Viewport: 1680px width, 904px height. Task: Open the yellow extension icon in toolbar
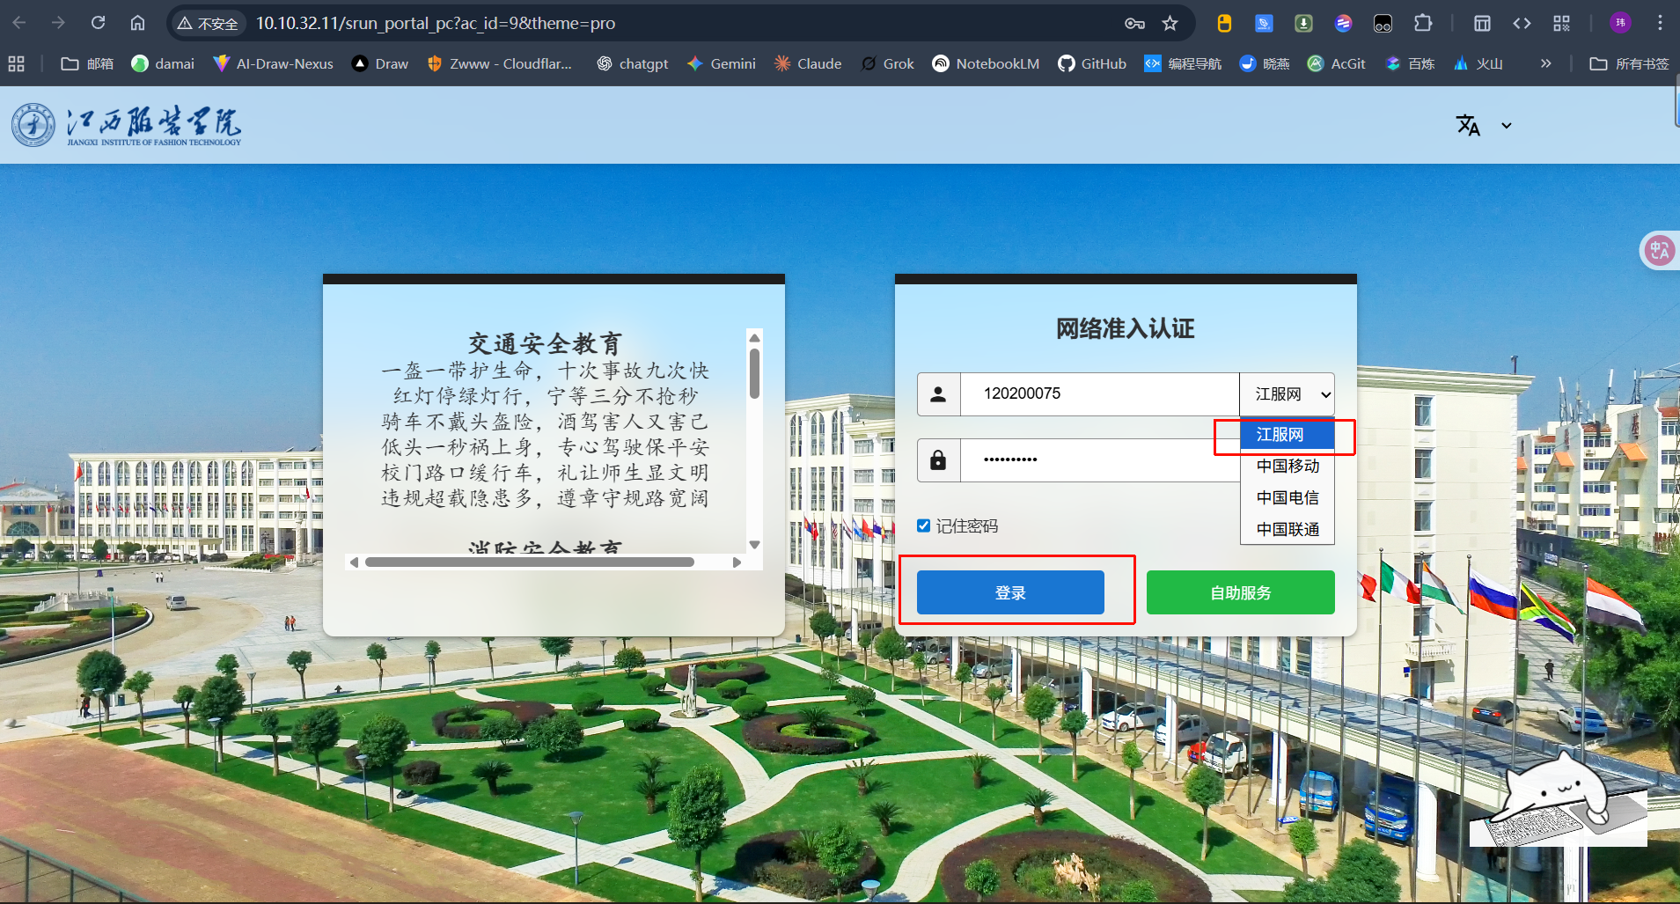tap(1224, 24)
